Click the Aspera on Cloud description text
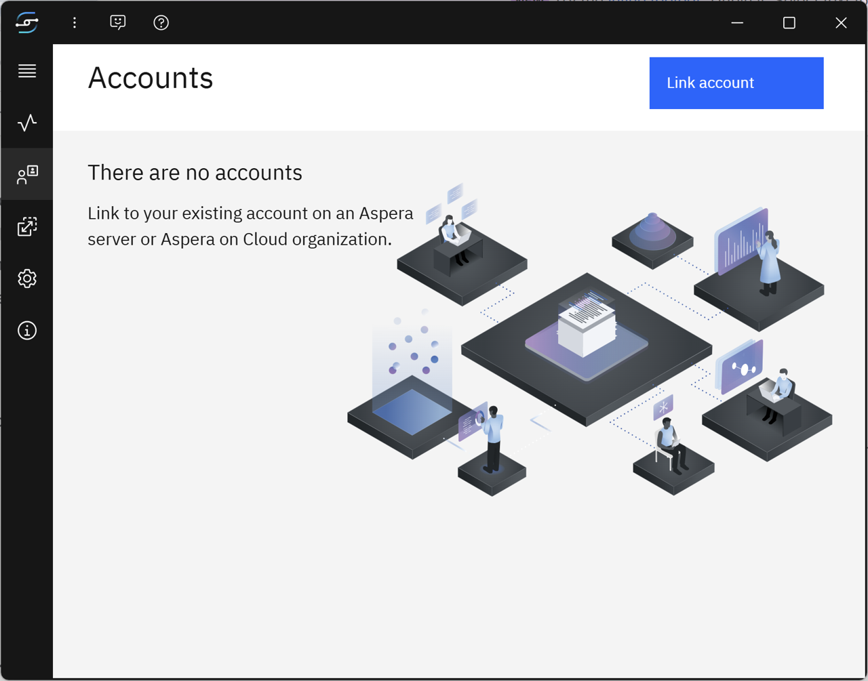Screen dimensions: 868x681 [x=250, y=226]
